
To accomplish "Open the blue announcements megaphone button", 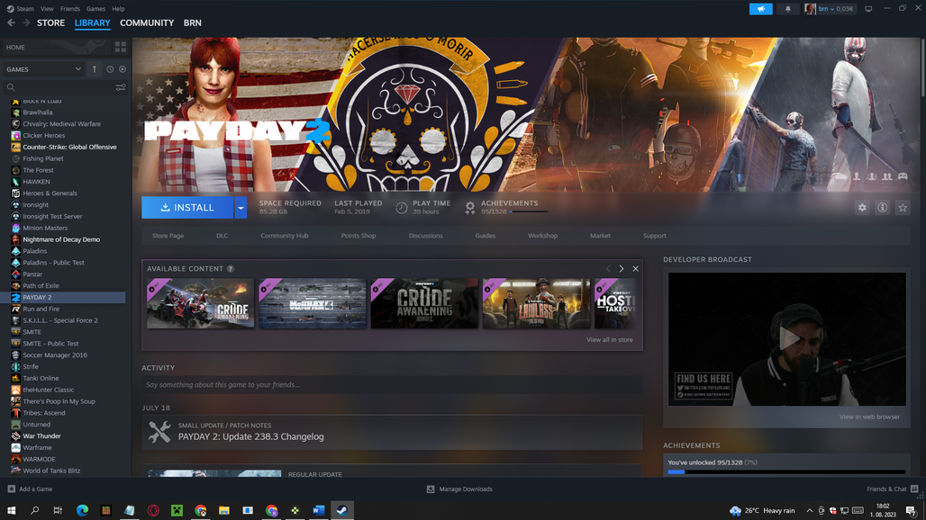I will coord(760,9).
